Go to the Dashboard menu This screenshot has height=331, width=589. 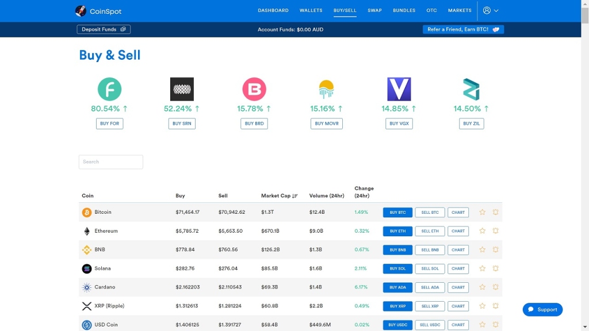(273, 10)
